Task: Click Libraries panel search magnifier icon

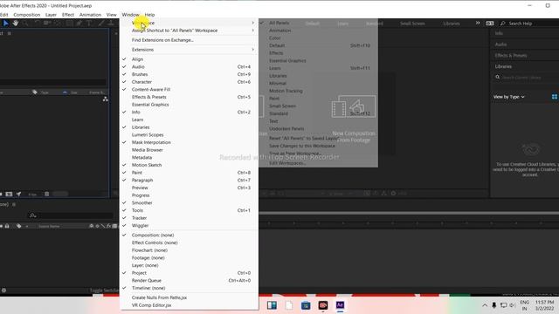Action: pyautogui.click(x=497, y=77)
